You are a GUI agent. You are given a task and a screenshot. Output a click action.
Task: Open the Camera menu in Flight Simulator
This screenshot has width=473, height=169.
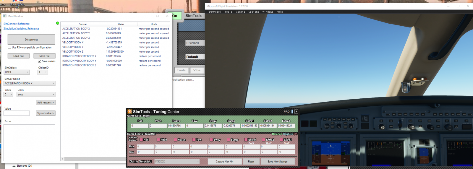click(240, 12)
